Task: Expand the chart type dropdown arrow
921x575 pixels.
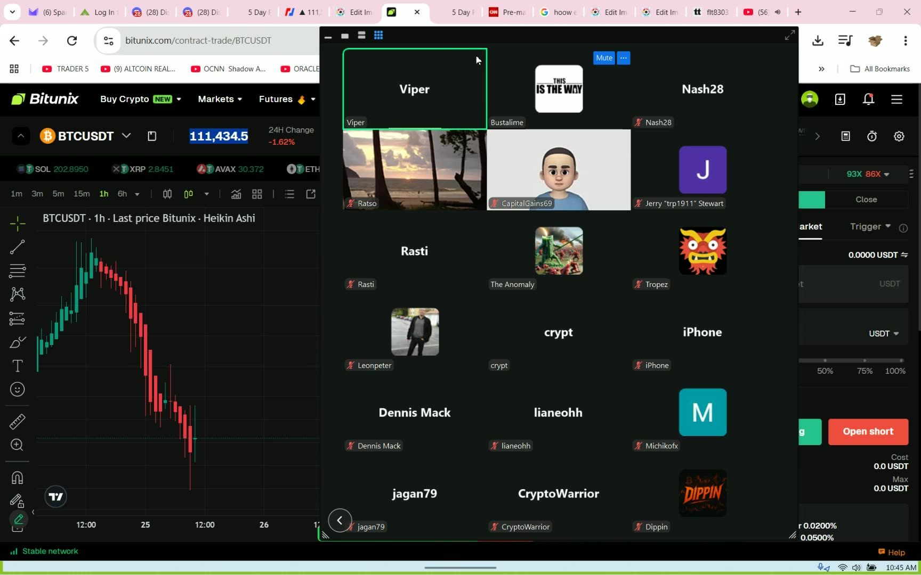Action: click(206, 194)
